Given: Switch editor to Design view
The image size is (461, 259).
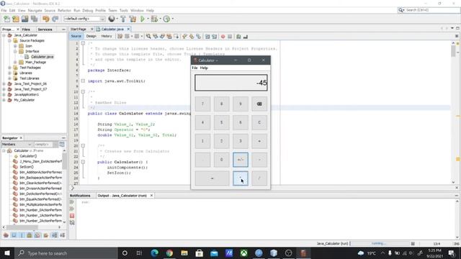Looking at the screenshot, I should tap(91, 36).
